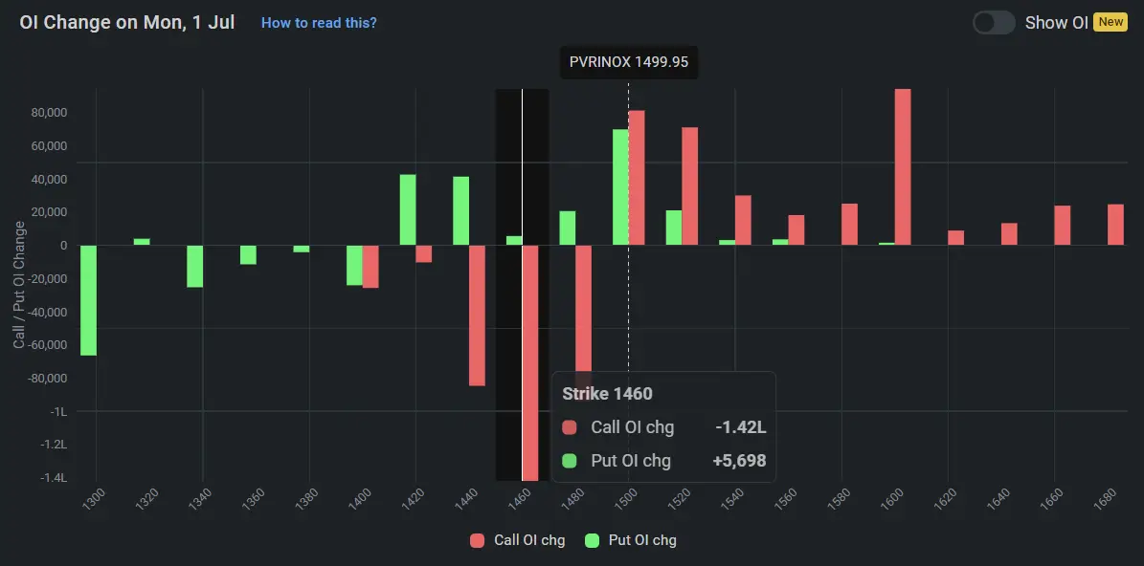Toggle the Show OI switch

994,22
